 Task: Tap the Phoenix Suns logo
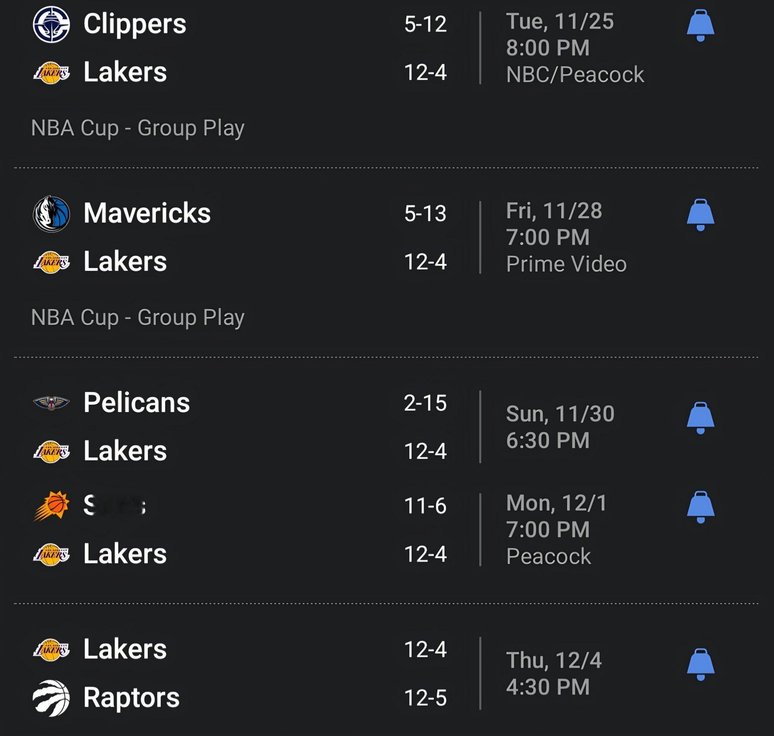(51, 506)
